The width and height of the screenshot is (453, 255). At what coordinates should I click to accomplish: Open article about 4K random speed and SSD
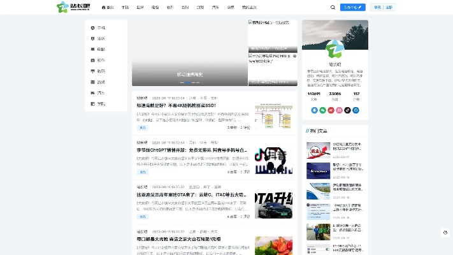click(176, 106)
